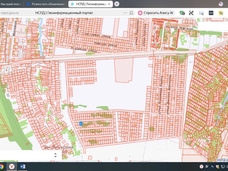This screenshot has height=171, width=228.
Task: Open a new browser tab
Action: click(116, 4)
